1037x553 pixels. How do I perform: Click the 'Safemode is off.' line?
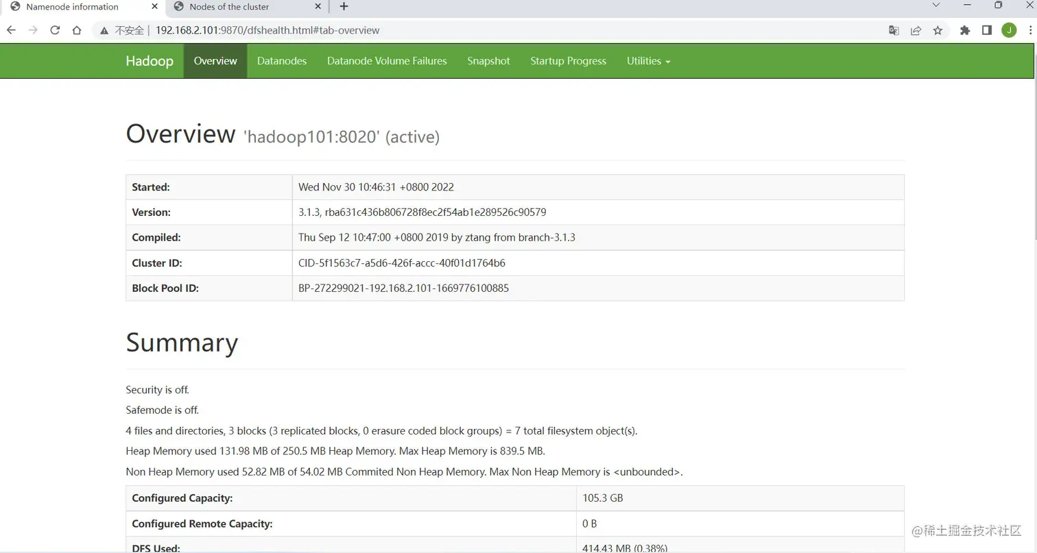pyautogui.click(x=163, y=410)
